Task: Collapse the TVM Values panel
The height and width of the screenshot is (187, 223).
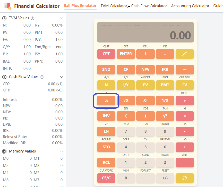Action: pos(61,18)
